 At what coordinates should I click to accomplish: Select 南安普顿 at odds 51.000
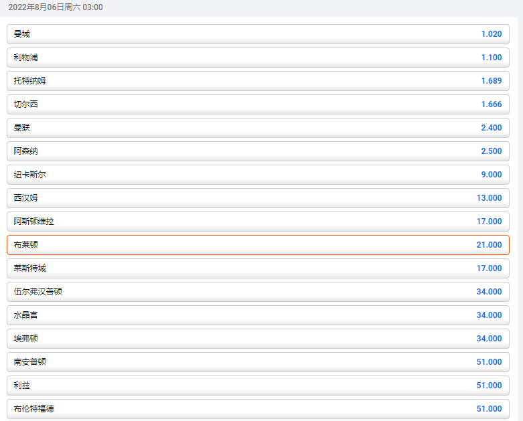click(x=258, y=362)
